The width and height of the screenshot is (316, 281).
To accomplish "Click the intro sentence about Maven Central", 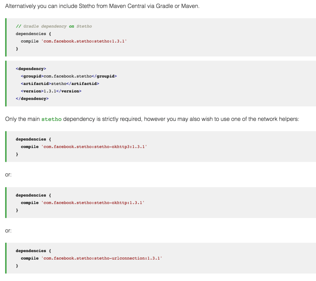I will click(102, 7).
